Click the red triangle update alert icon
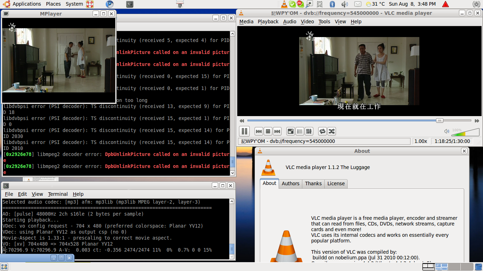 pyautogui.click(x=446, y=4)
